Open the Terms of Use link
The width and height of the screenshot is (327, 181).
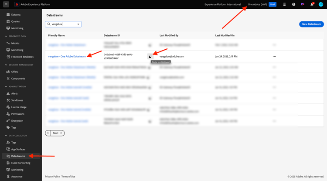(68, 177)
